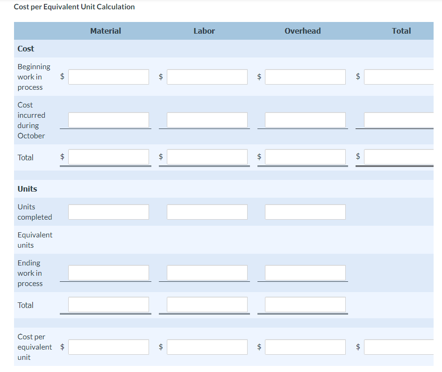The image size is (442, 372).
Task: Click Units completed Overhead field
Action: pos(305,212)
